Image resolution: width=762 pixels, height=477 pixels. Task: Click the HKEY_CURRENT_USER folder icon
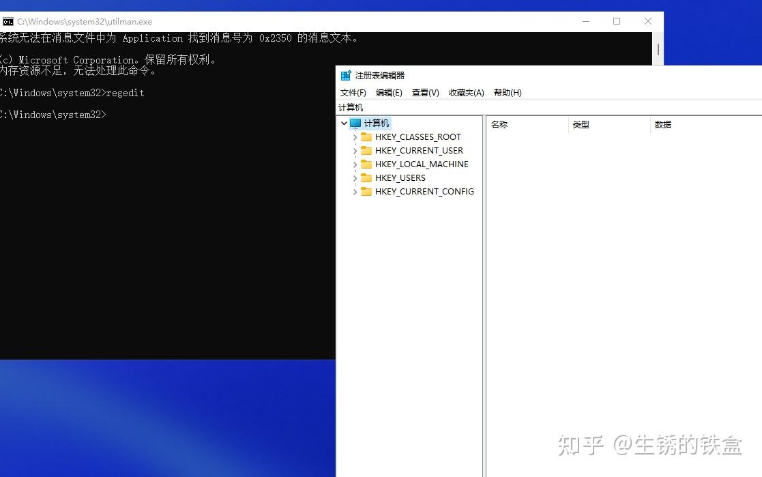(366, 151)
